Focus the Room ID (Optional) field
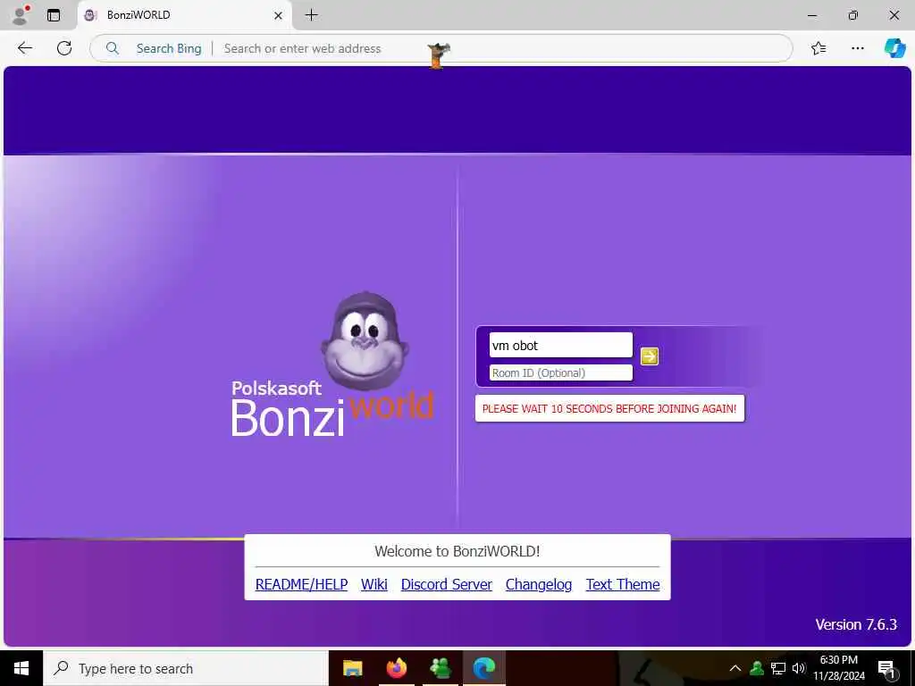 (561, 372)
